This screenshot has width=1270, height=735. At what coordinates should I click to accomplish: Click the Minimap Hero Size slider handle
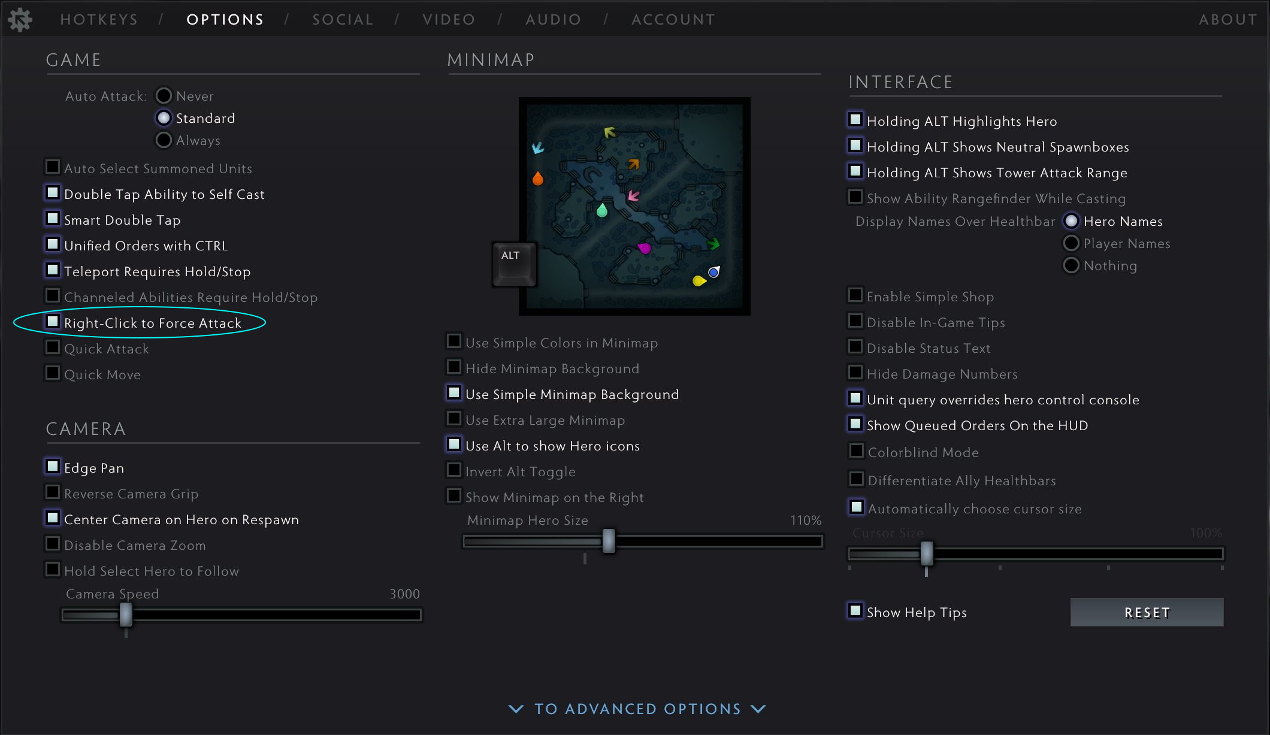(609, 541)
